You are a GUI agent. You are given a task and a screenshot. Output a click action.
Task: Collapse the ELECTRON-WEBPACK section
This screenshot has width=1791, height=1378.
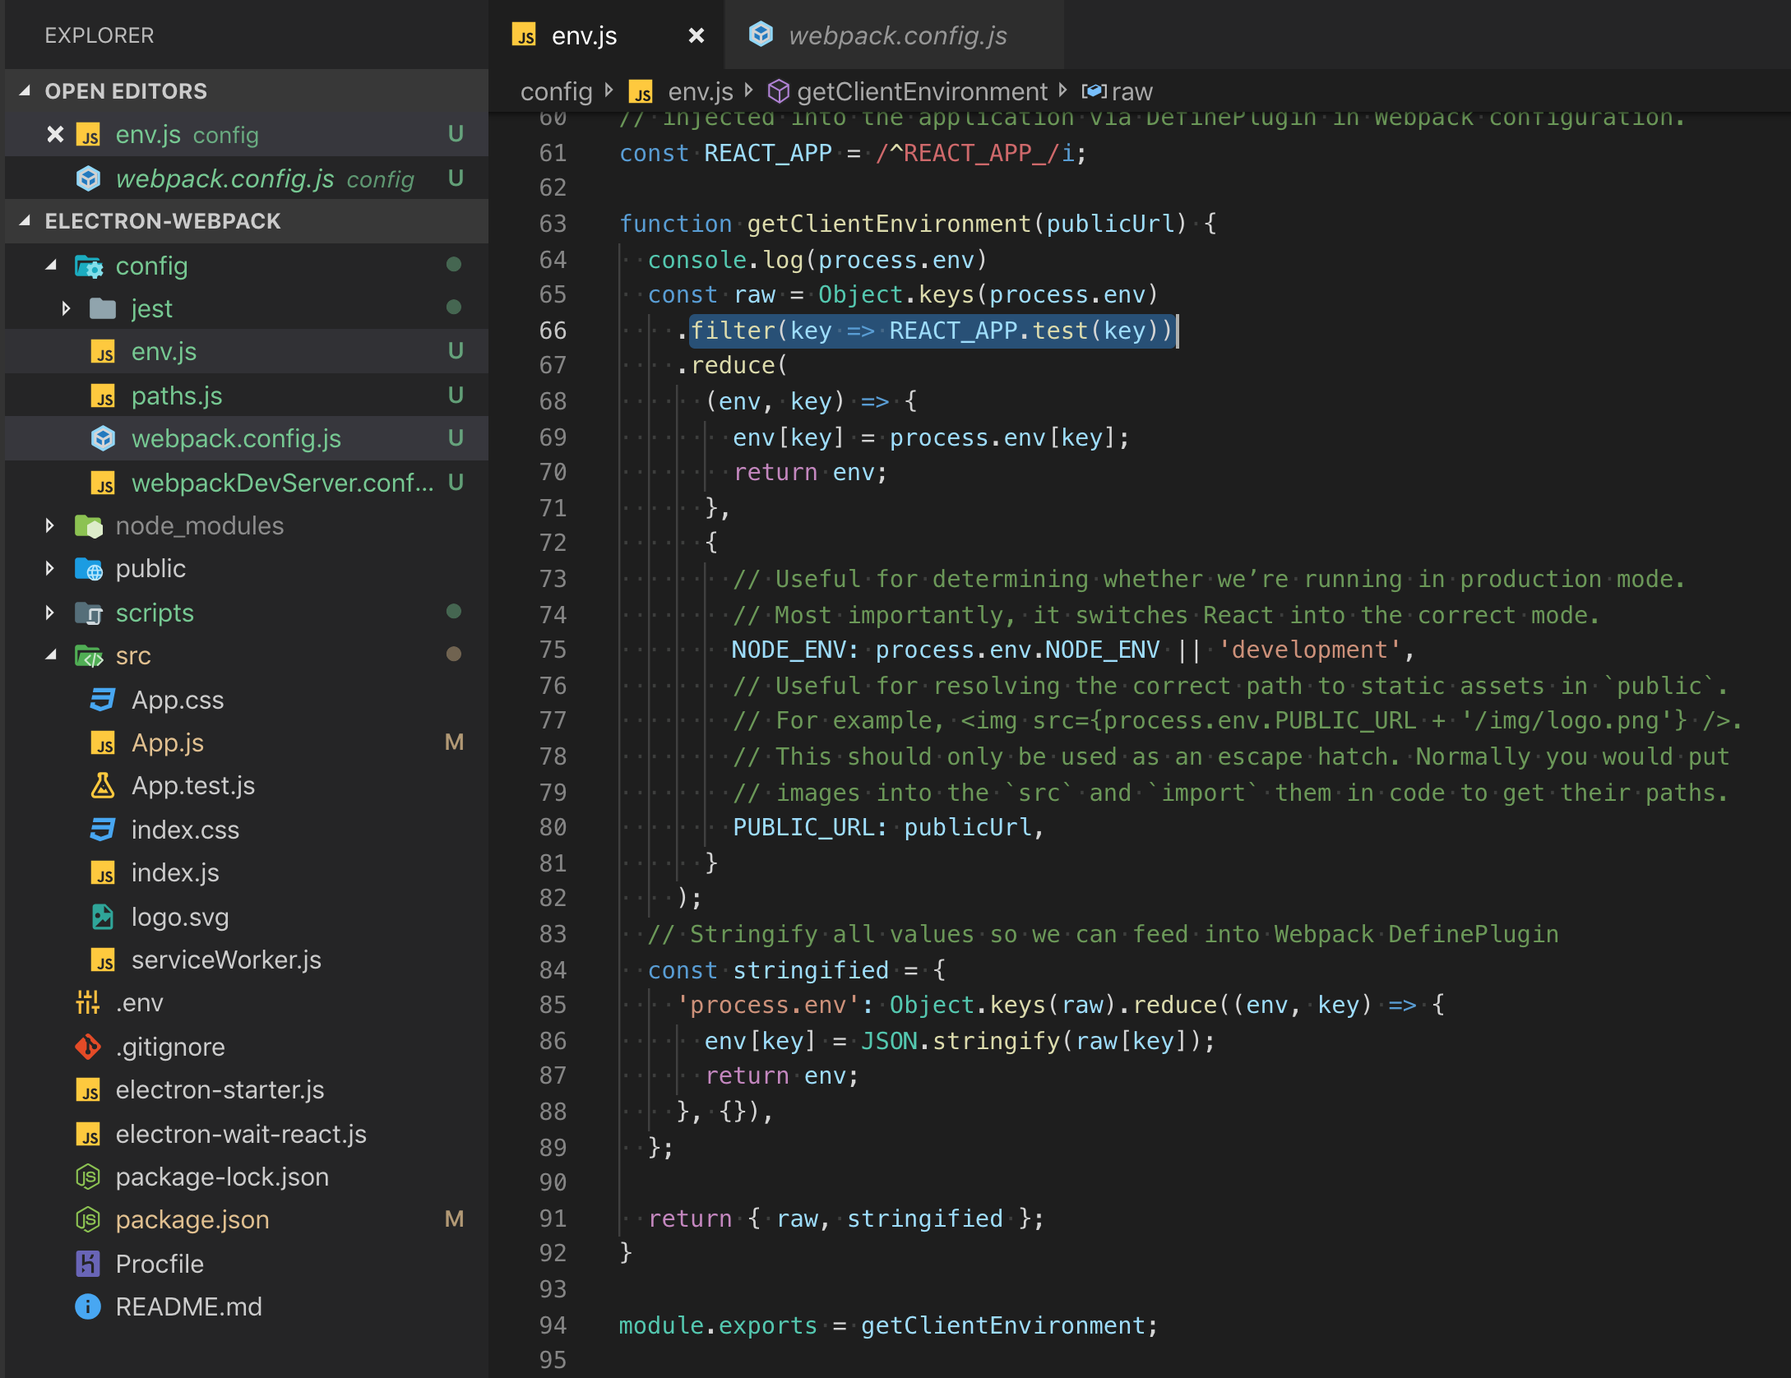25,221
